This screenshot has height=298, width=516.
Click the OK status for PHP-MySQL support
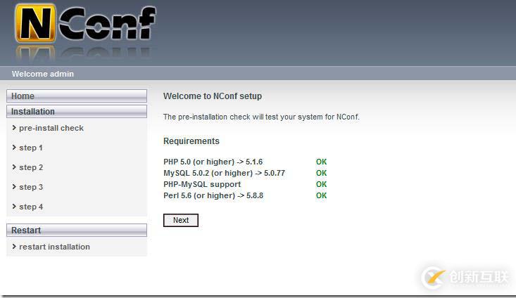point(321,184)
